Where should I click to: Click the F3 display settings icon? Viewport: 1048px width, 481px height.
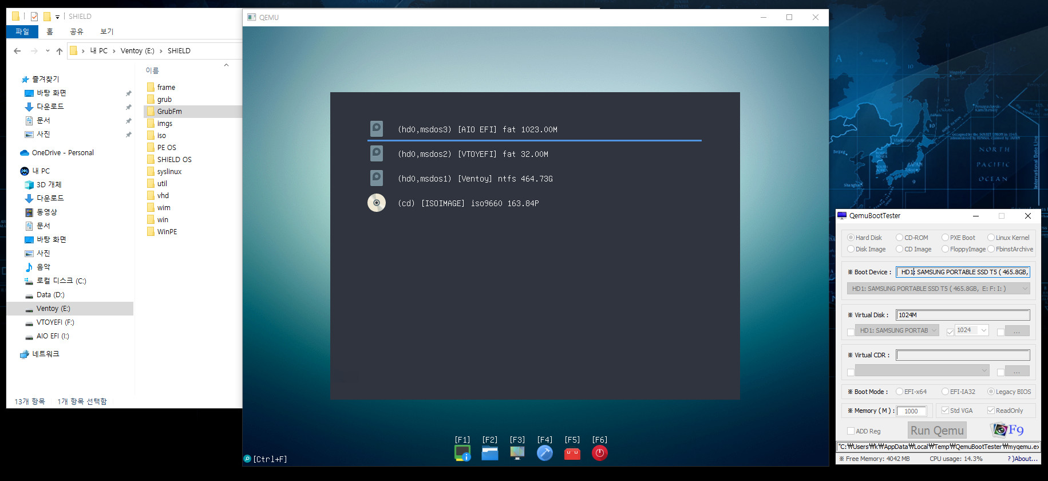pos(517,453)
